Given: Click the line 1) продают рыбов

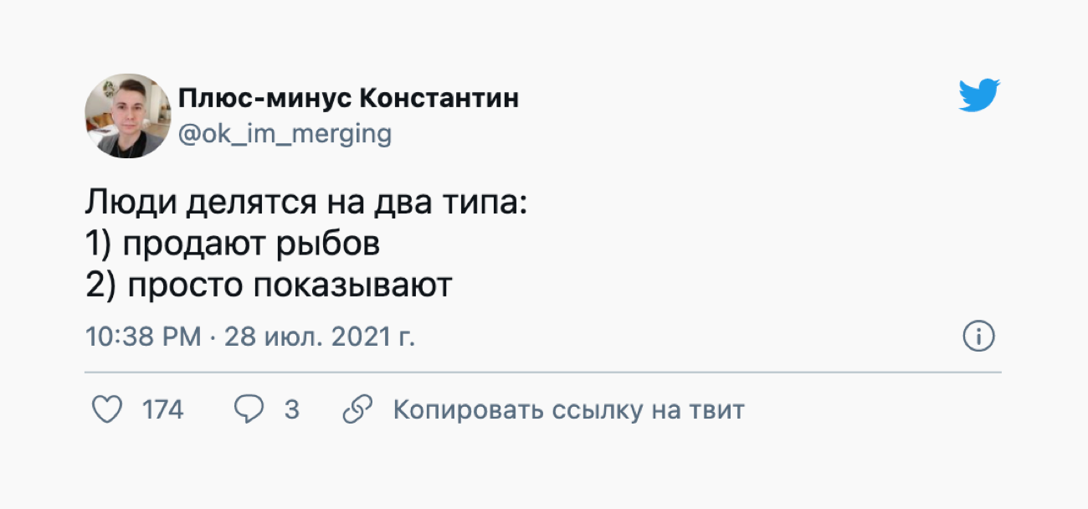Looking at the screenshot, I should click(x=233, y=244).
